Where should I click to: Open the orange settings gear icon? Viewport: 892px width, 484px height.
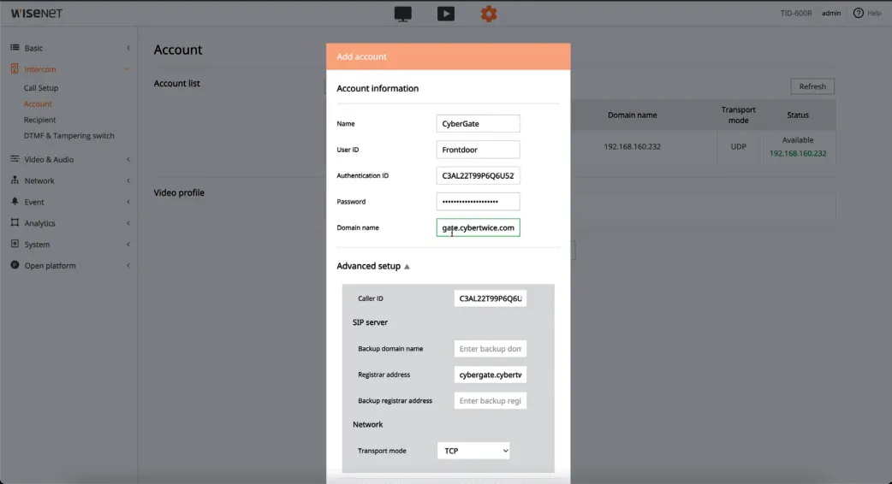point(489,14)
